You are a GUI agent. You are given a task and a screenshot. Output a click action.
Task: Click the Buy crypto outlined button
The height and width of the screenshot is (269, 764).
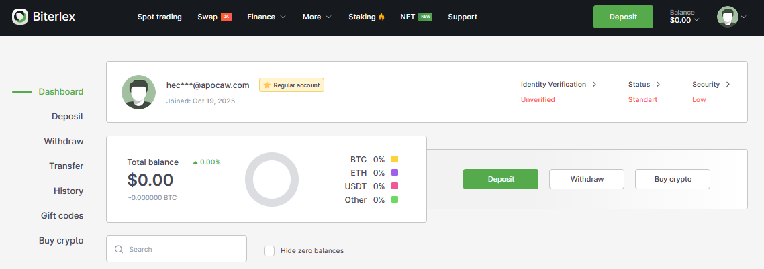tap(672, 179)
